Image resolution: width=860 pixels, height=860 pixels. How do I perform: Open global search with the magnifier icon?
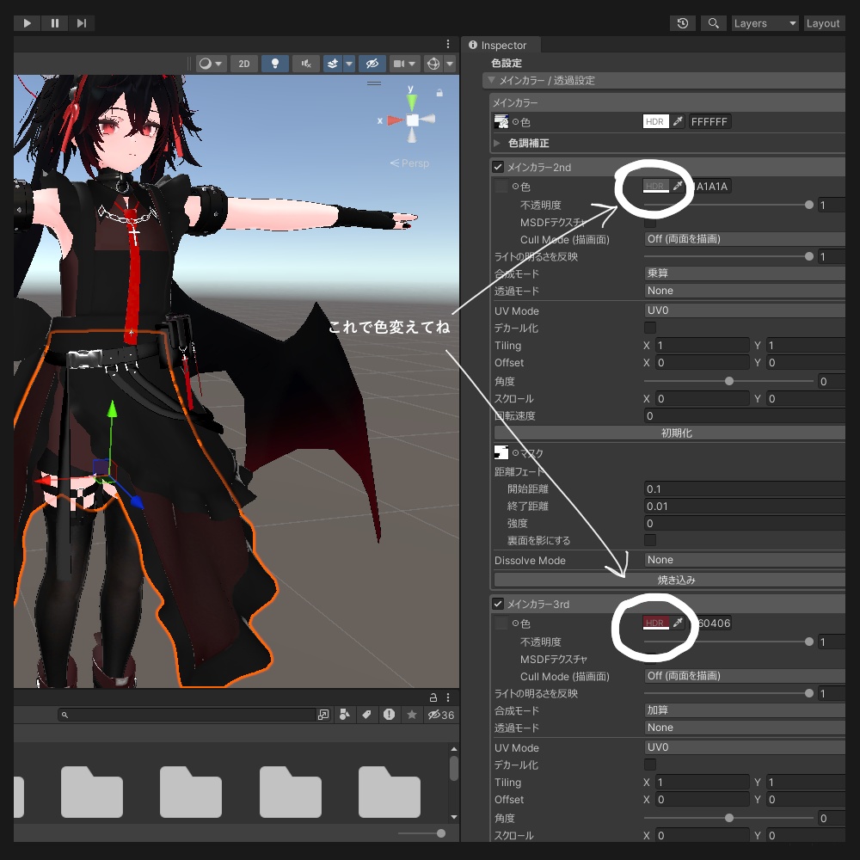click(713, 23)
